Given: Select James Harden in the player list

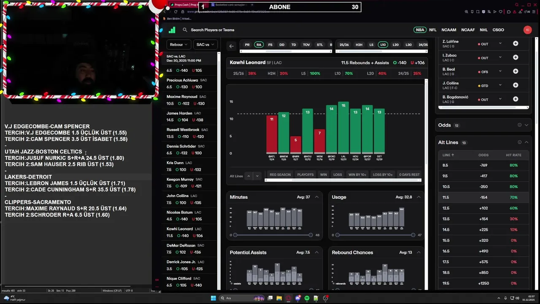Looking at the screenshot, I should pos(189,117).
